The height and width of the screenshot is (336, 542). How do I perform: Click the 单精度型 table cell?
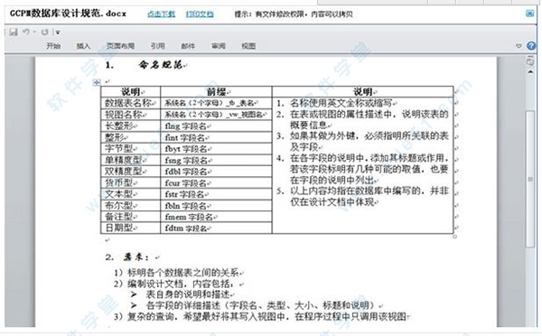[x=131, y=160]
